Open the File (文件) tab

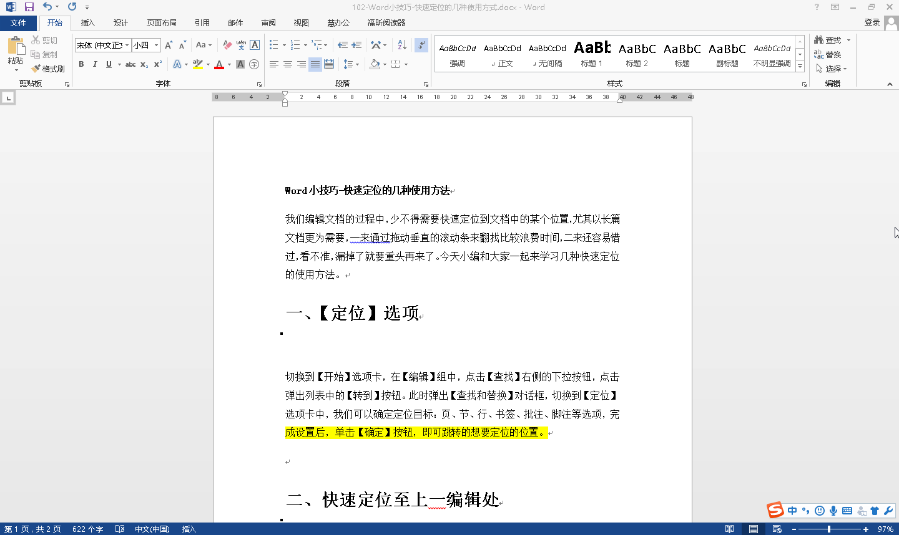(18, 23)
